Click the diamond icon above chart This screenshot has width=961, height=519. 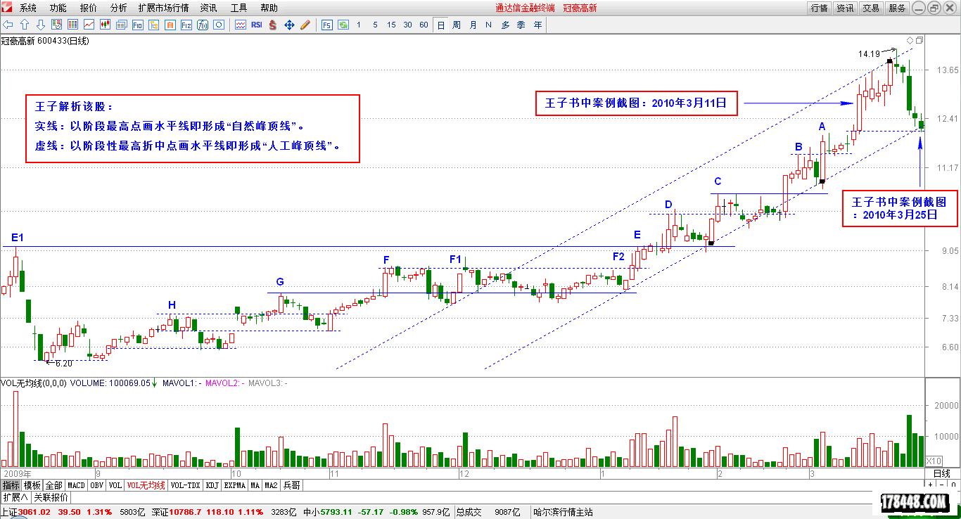(910, 40)
